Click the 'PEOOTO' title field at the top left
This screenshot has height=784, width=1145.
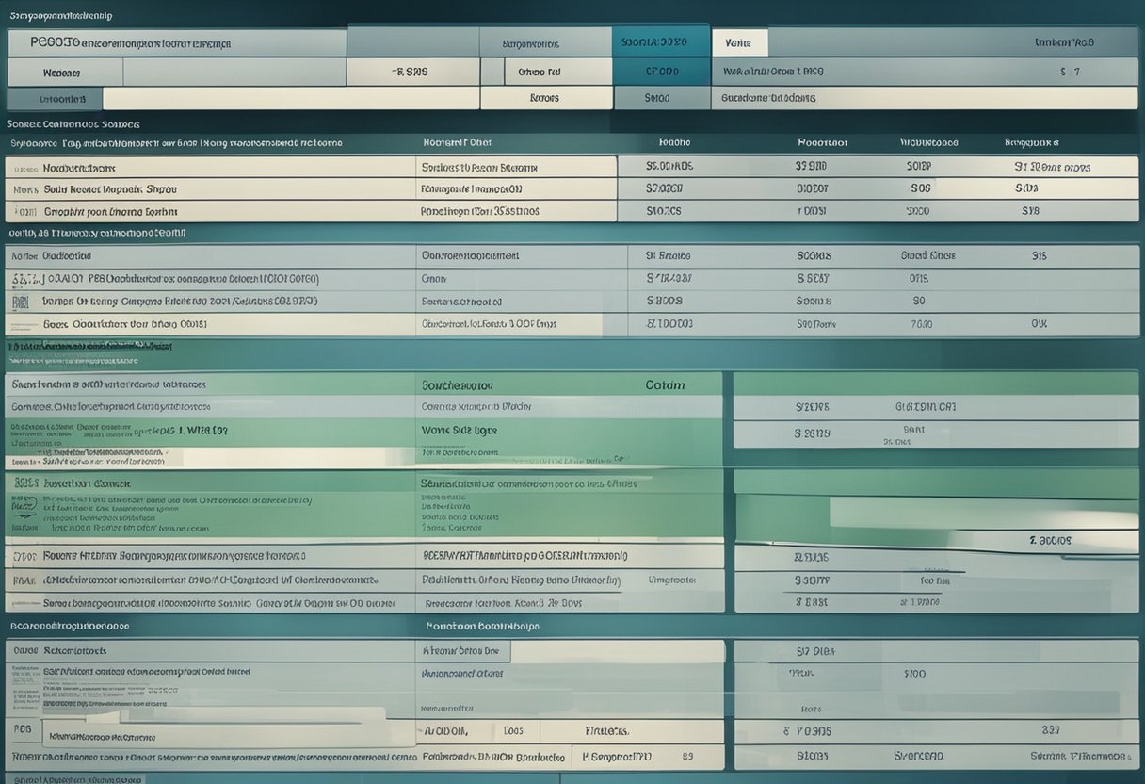coord(176,42)
